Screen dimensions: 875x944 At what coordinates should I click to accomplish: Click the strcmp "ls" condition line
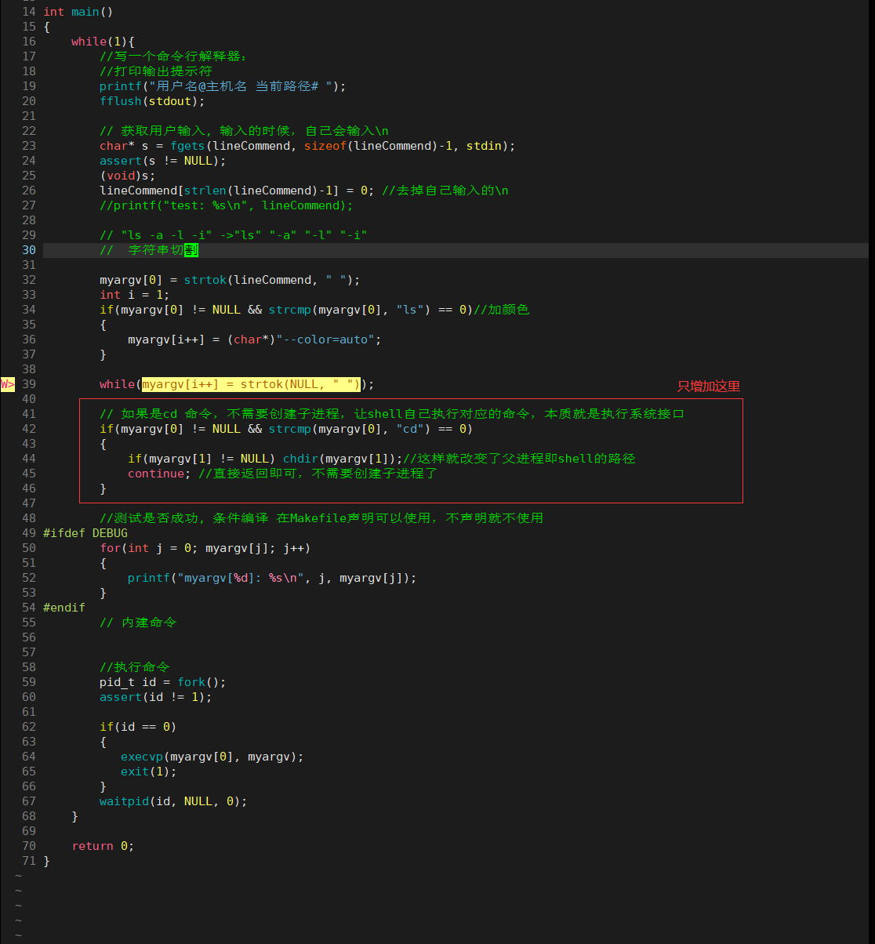[x=286, y=310]
